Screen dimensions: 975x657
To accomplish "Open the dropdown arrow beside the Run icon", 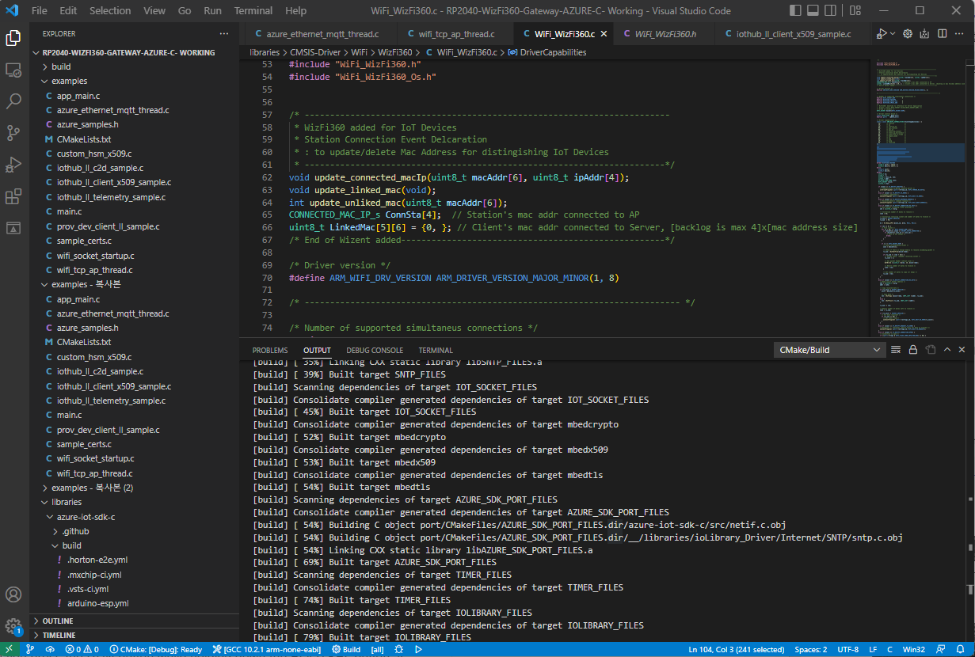I will pos(893,34).
